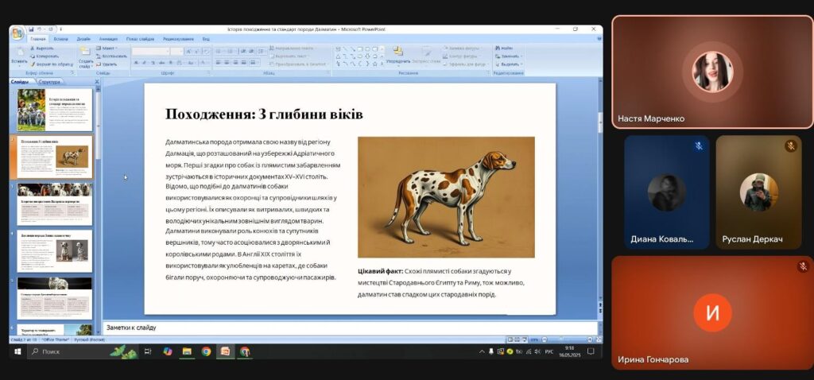Switch to the Структура pane tab

tap(49, 81)
